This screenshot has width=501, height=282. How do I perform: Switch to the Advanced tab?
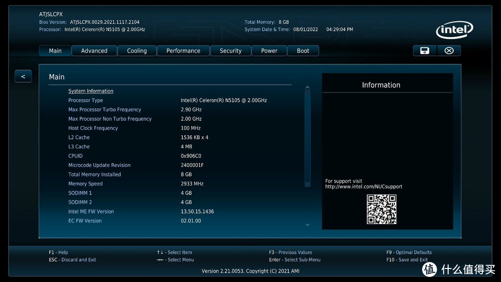tap(94, 51)
